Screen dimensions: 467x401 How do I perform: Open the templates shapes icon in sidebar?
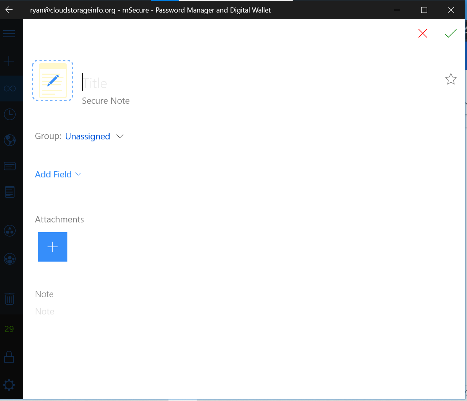point(9,231)
